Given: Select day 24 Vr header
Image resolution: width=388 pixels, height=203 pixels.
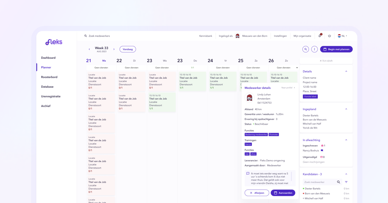Looking at the screenshot, I should coord(217,61).
